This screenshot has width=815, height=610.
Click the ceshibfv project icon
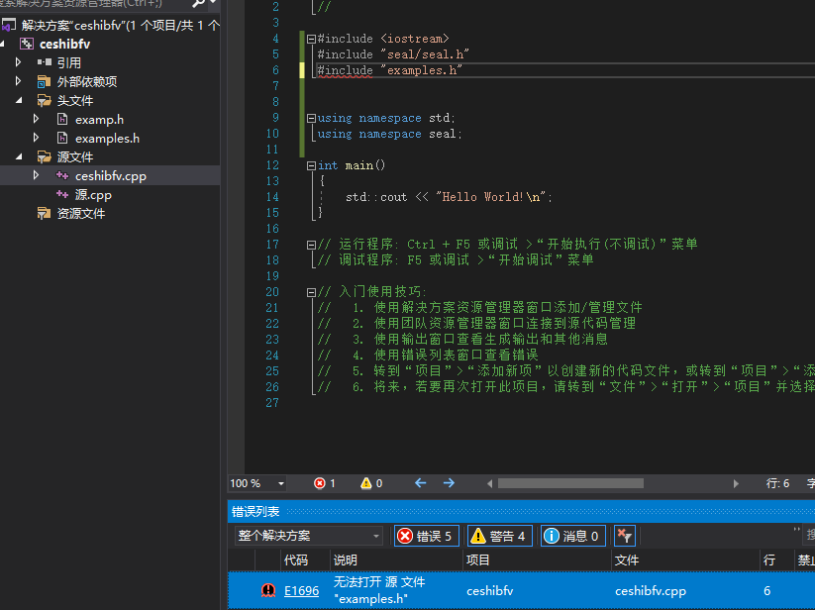pos(27,45)
